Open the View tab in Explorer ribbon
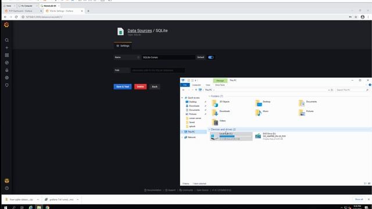Viewport: 372px width, 209px height. pyautogui.click(x=208, y=85)
